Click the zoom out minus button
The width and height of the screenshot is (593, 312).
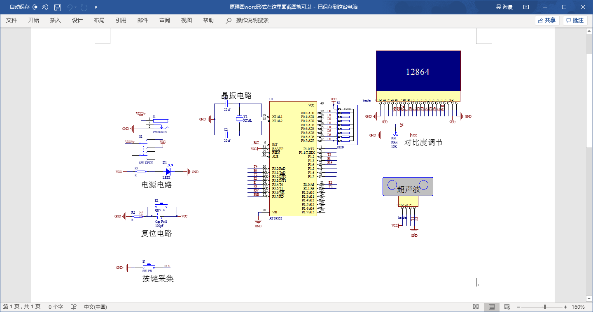(x=518, y=307)
